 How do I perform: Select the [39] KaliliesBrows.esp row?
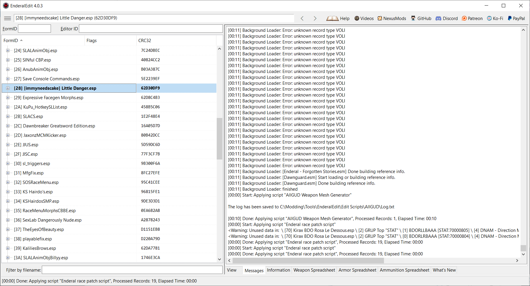point(109,248)
